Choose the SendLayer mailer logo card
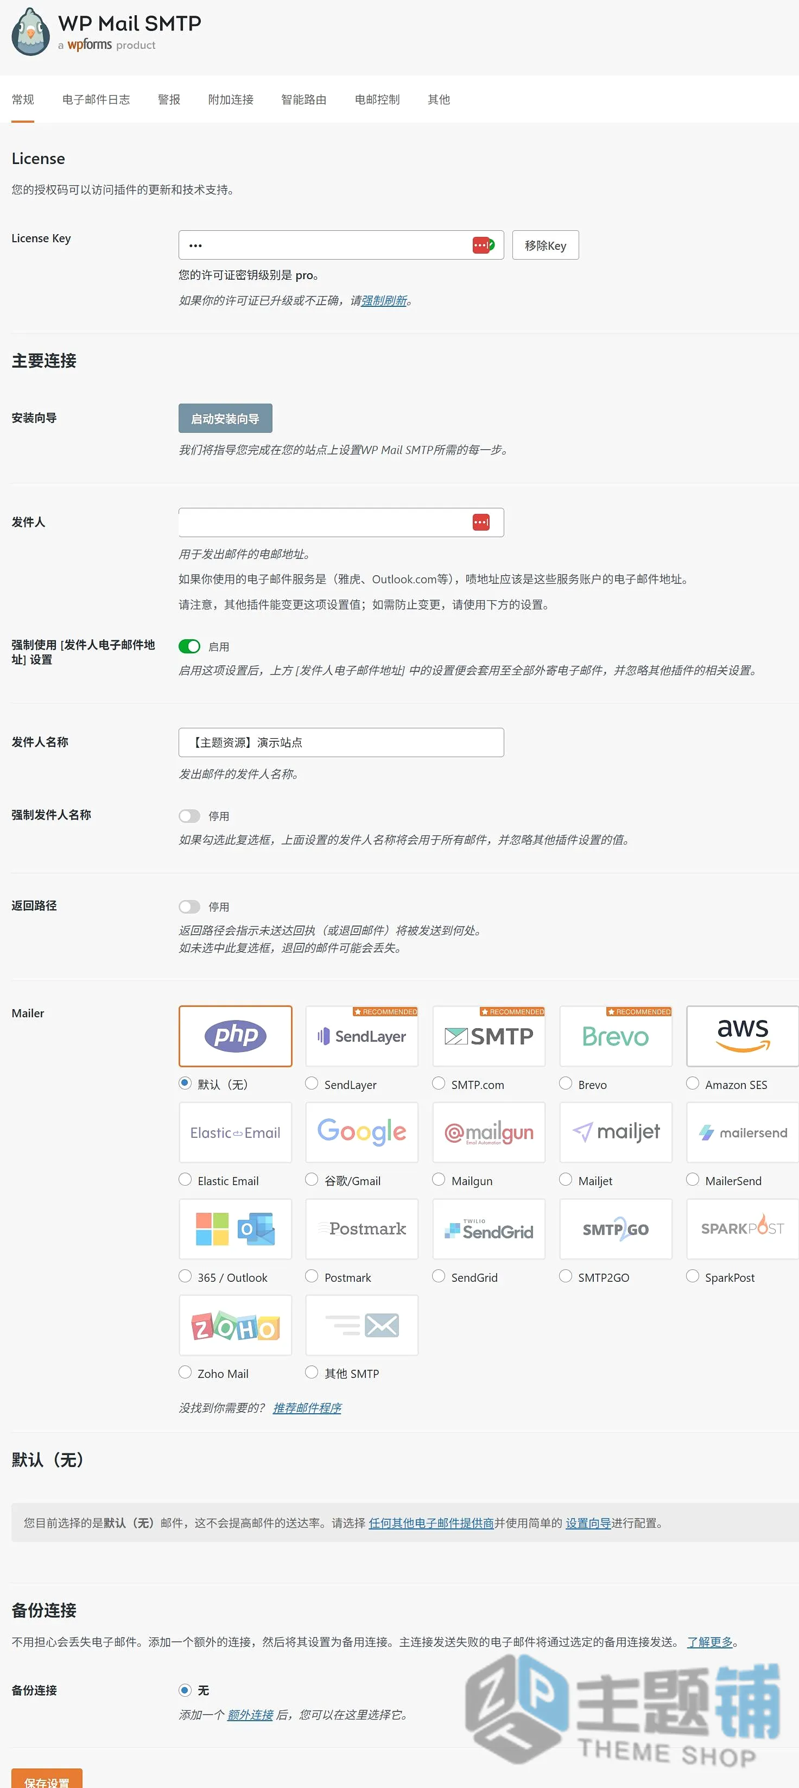 [362, 1036]
